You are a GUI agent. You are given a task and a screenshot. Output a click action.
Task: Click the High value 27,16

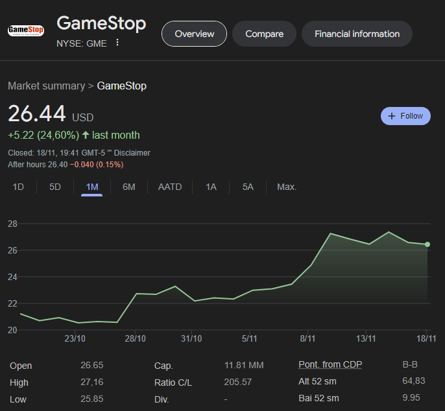click(x=92, y=382)
